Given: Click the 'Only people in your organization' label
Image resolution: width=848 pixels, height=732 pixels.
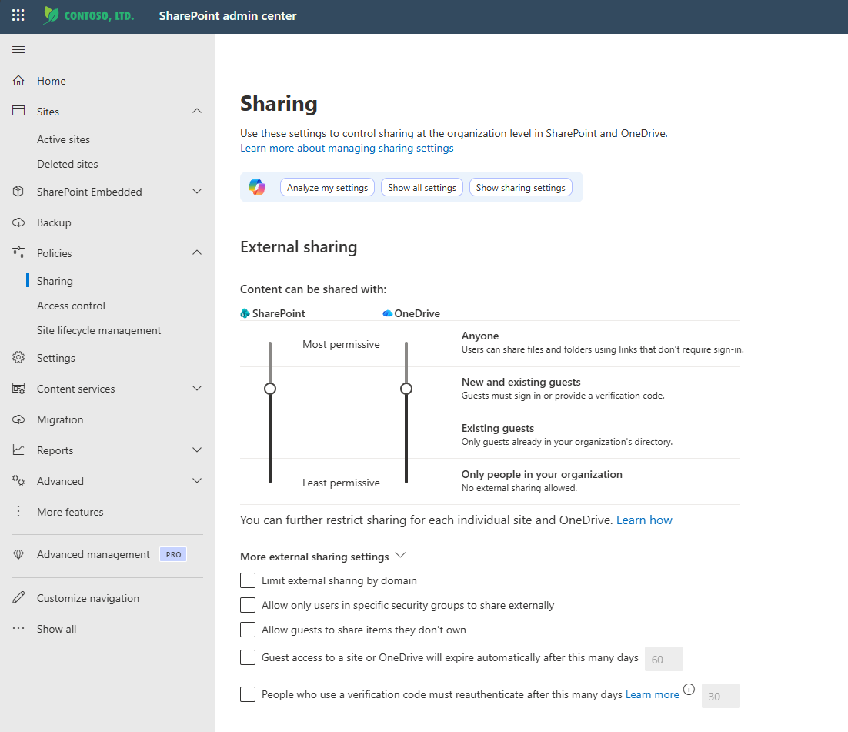Looking at the screenshot, I should tap(542, 474).
